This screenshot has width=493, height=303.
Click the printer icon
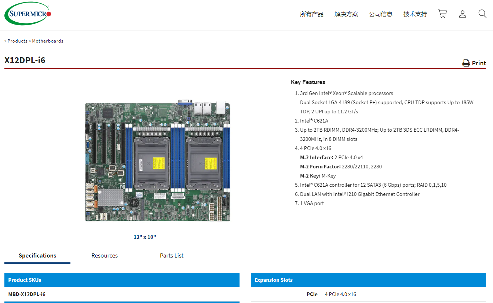[x=466, y=63]
